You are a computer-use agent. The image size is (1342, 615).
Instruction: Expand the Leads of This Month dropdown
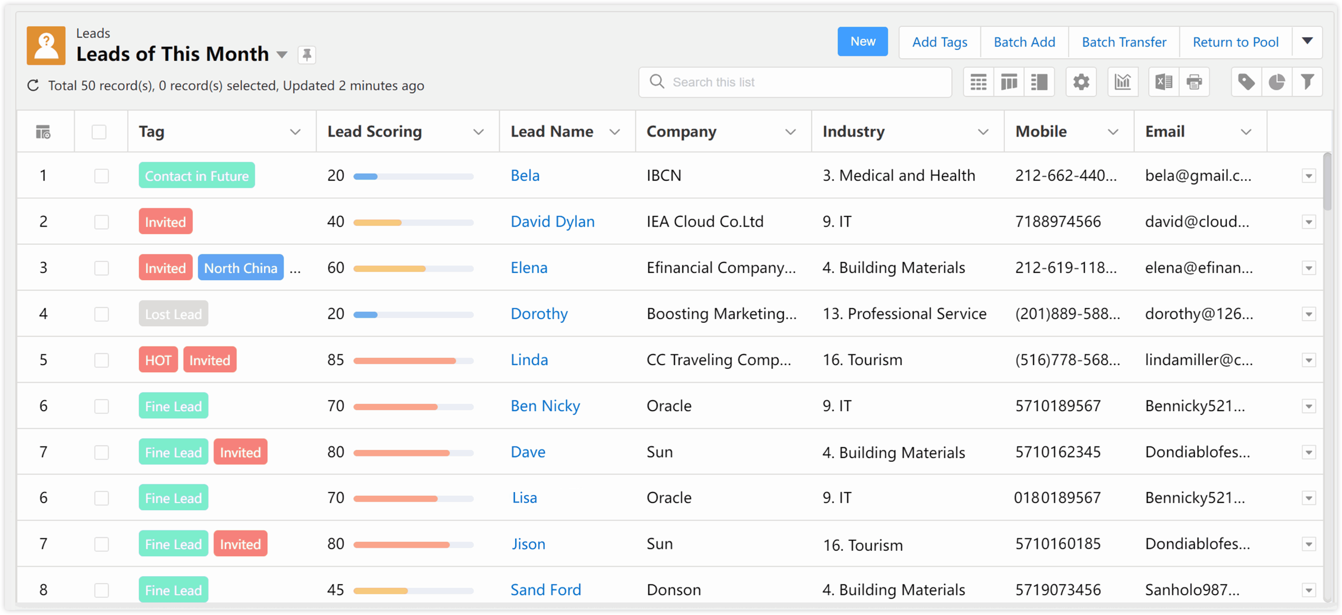282,55
